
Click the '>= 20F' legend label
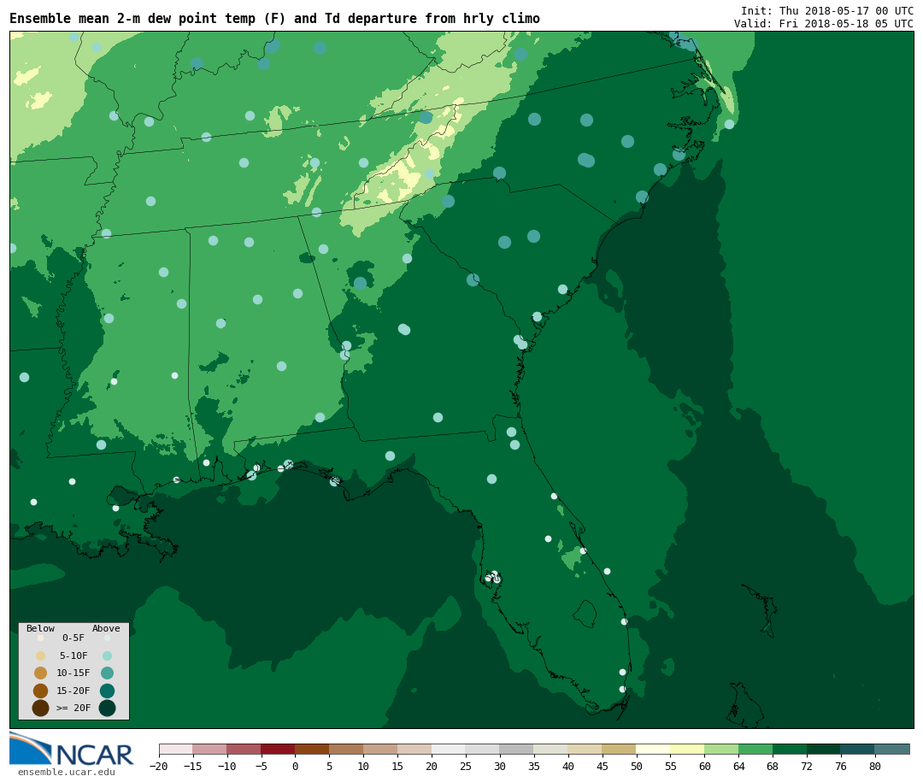coord(73,708)
